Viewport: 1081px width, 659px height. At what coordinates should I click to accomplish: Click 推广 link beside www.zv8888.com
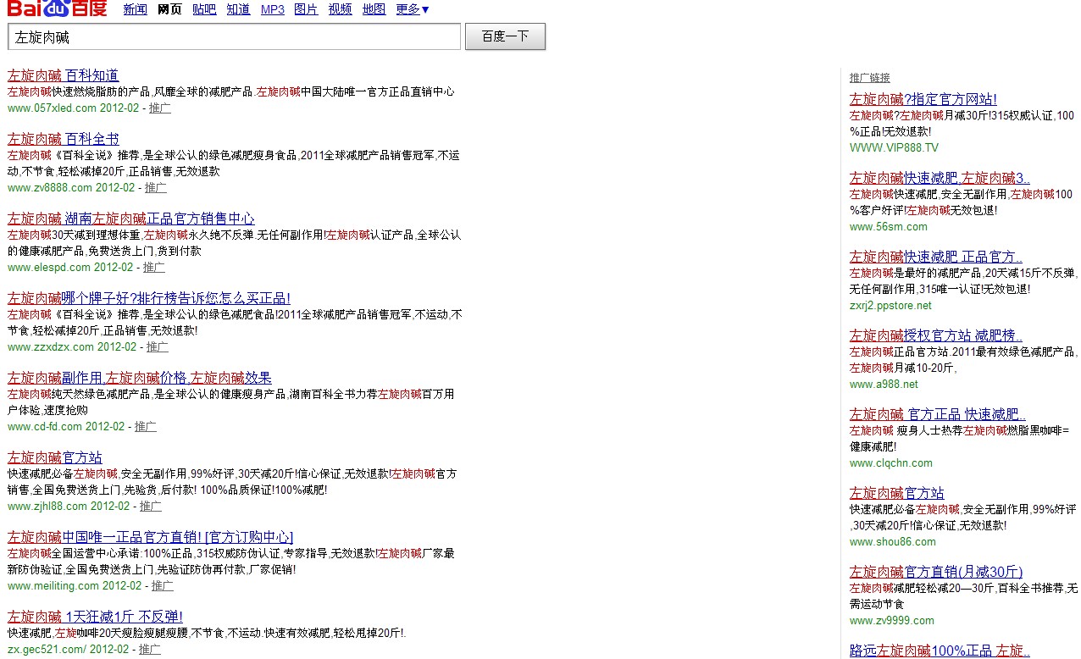coord(156,188)
